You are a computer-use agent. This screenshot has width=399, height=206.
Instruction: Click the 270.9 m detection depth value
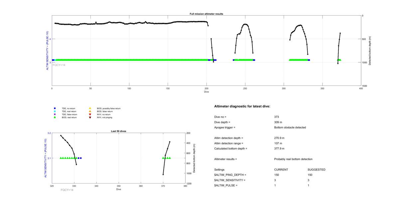(x=279, y=138)
